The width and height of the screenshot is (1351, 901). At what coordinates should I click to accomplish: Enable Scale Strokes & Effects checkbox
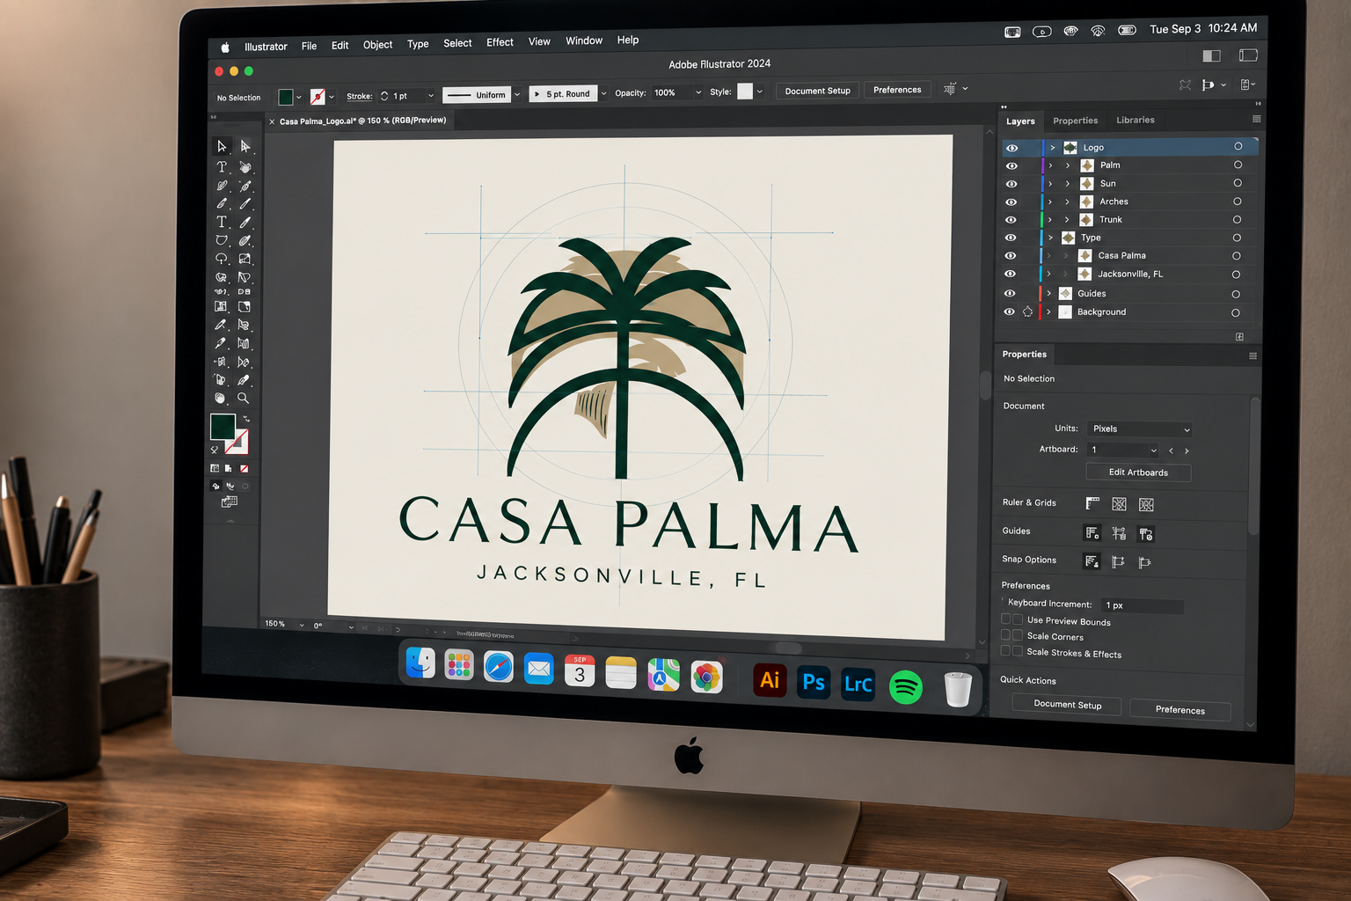click(1018, 651)
